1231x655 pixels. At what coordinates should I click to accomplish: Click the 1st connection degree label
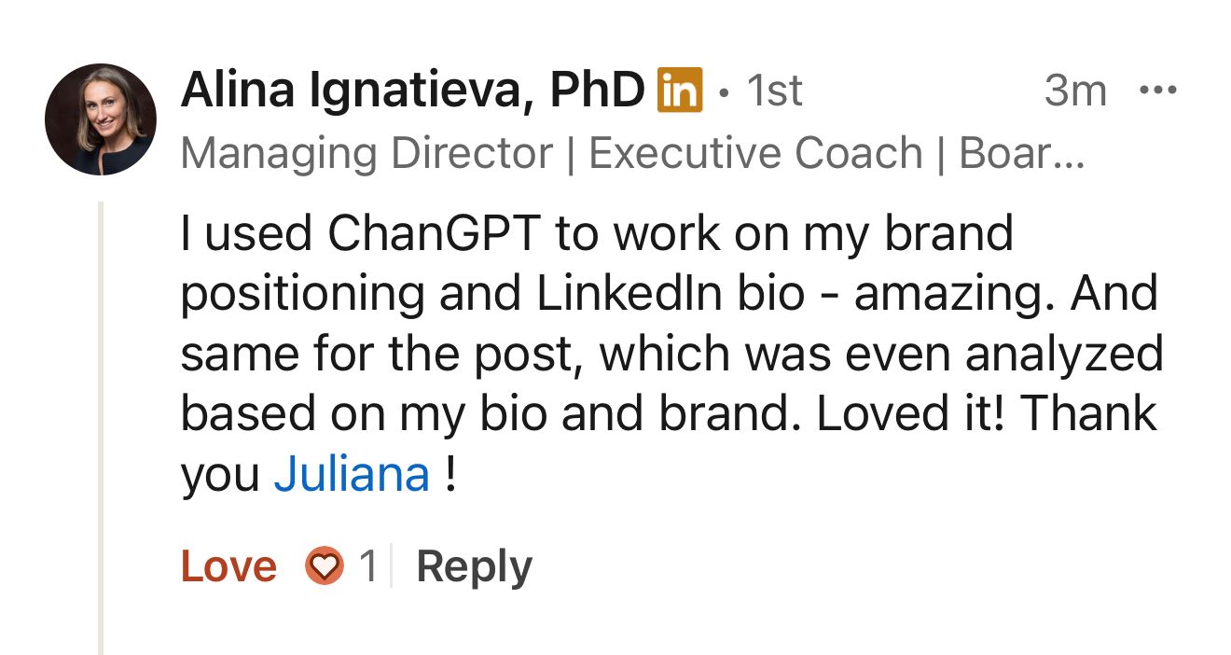tap(774, 91)
